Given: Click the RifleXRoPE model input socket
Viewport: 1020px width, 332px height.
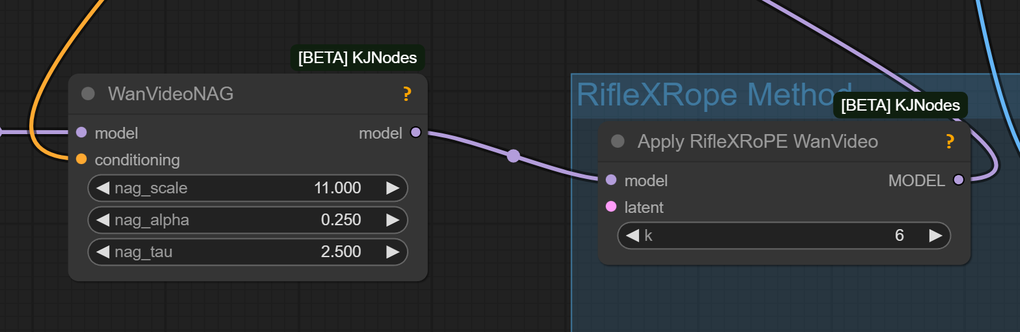Looking at the screenshot, I should point(611,180).
